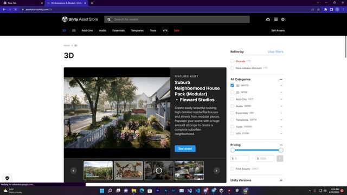Close the New Tab browser tab

(x=42, y=3)
